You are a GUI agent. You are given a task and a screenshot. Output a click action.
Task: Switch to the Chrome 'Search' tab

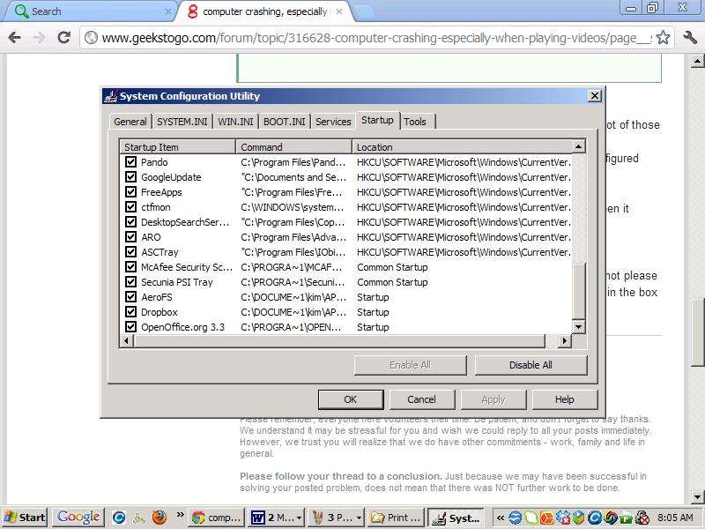pos(90,11)
